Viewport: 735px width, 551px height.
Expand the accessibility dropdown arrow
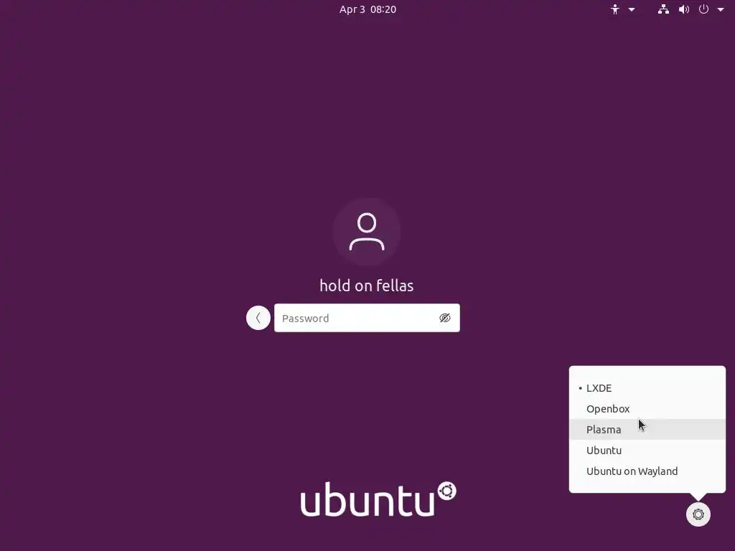coord(632,9)
